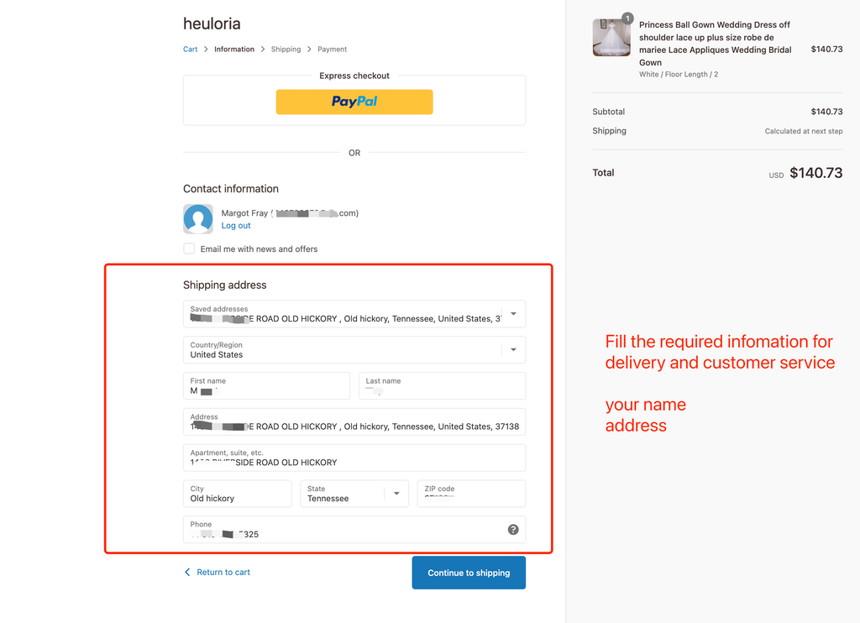Viewport: 860px width, 623px height.
Task: Open the Country/Region dropdown
Action: pos(513,350)
